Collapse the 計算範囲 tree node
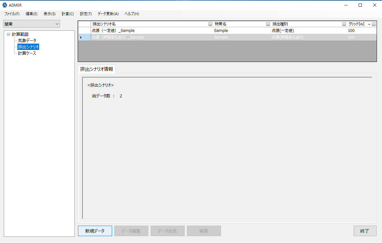 [x=9, y=34]
